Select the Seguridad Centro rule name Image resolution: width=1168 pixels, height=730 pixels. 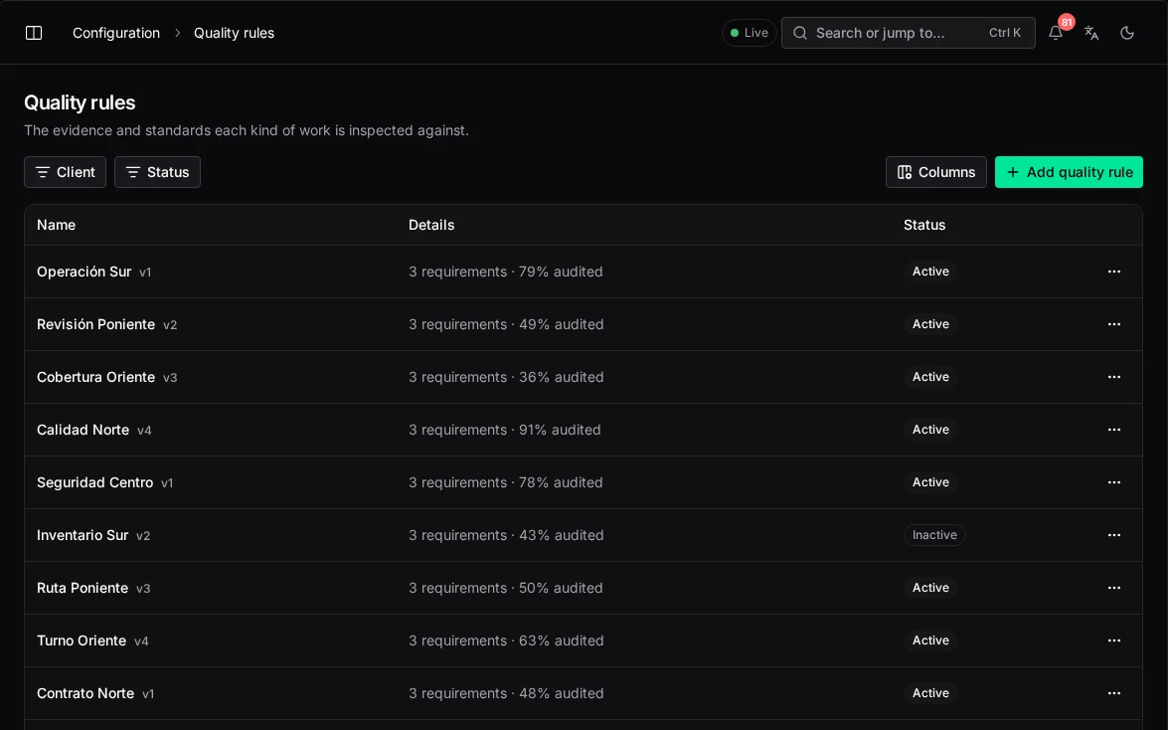coord(95,482)
